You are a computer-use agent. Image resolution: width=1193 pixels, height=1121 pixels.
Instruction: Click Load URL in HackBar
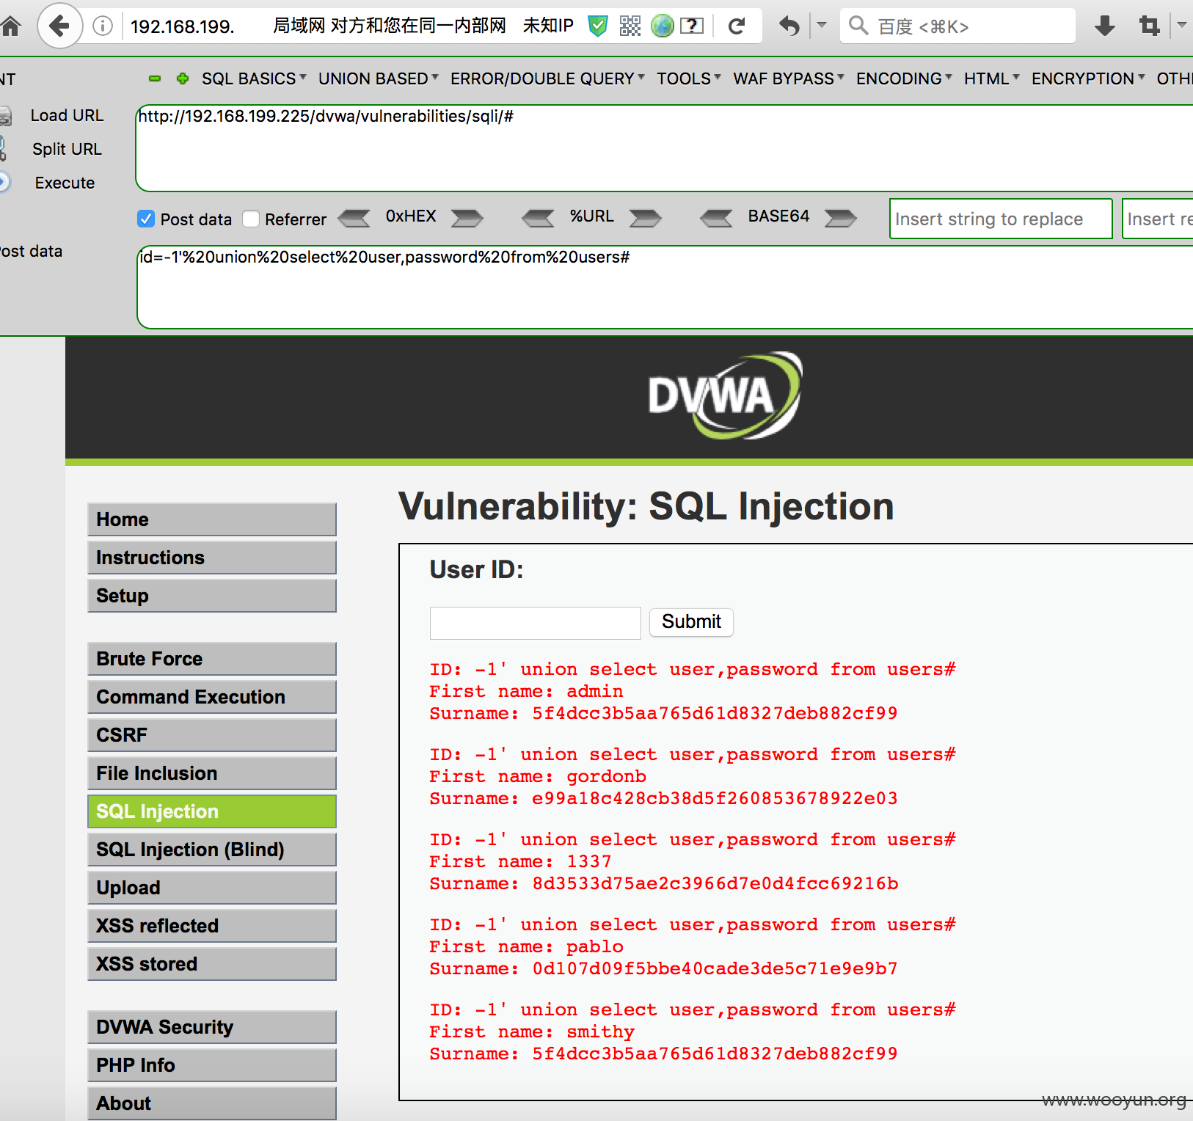(67, 116)
